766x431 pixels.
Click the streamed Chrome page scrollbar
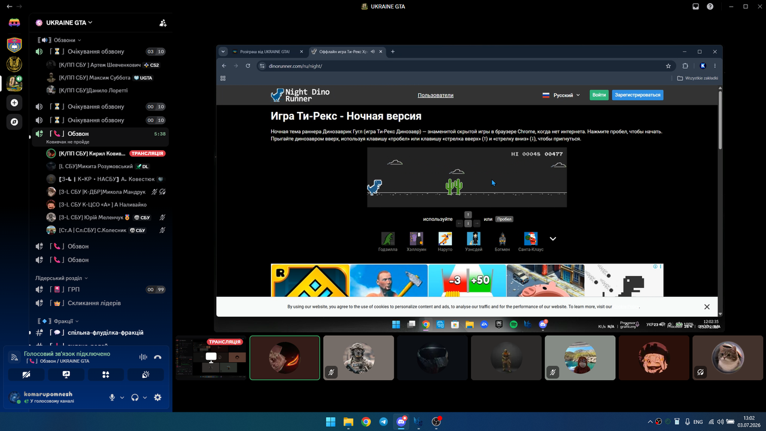point(720,120)
